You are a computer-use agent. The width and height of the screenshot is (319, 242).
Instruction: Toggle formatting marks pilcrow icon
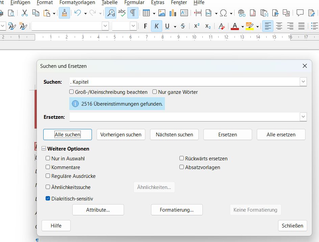point(133,13)
